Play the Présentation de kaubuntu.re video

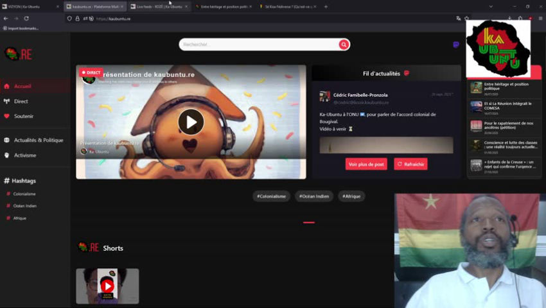191,121
